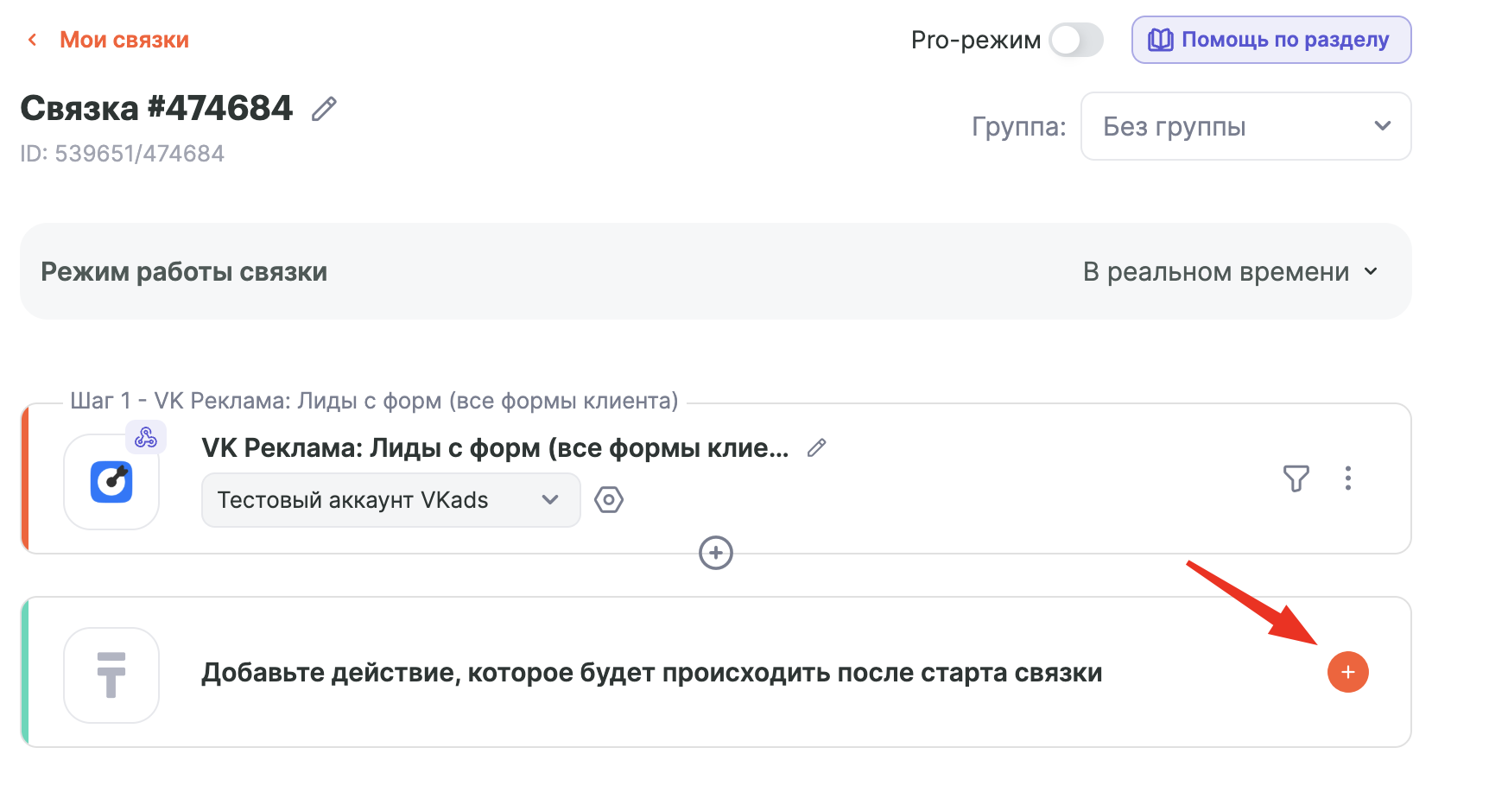Click the Режим работы связки label
The height and width of the screenshot is (792, 1489).
point(184,272)
